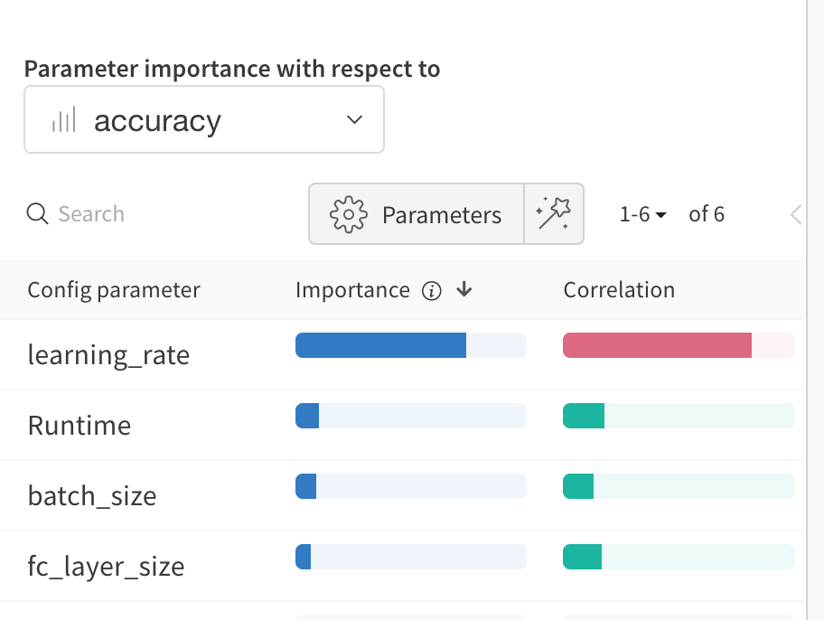
Task: Click the sort arrow on the Importance column
Action: point(463,290)
